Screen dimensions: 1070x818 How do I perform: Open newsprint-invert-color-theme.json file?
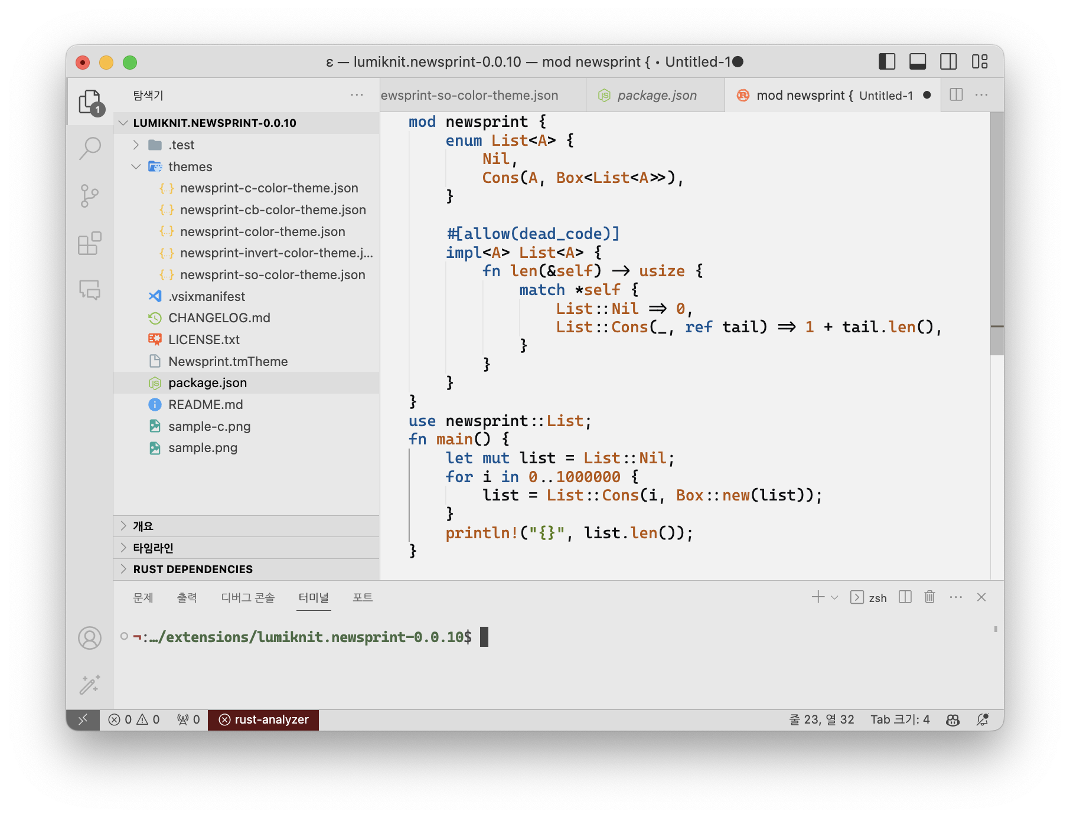(x=246, y=253)
